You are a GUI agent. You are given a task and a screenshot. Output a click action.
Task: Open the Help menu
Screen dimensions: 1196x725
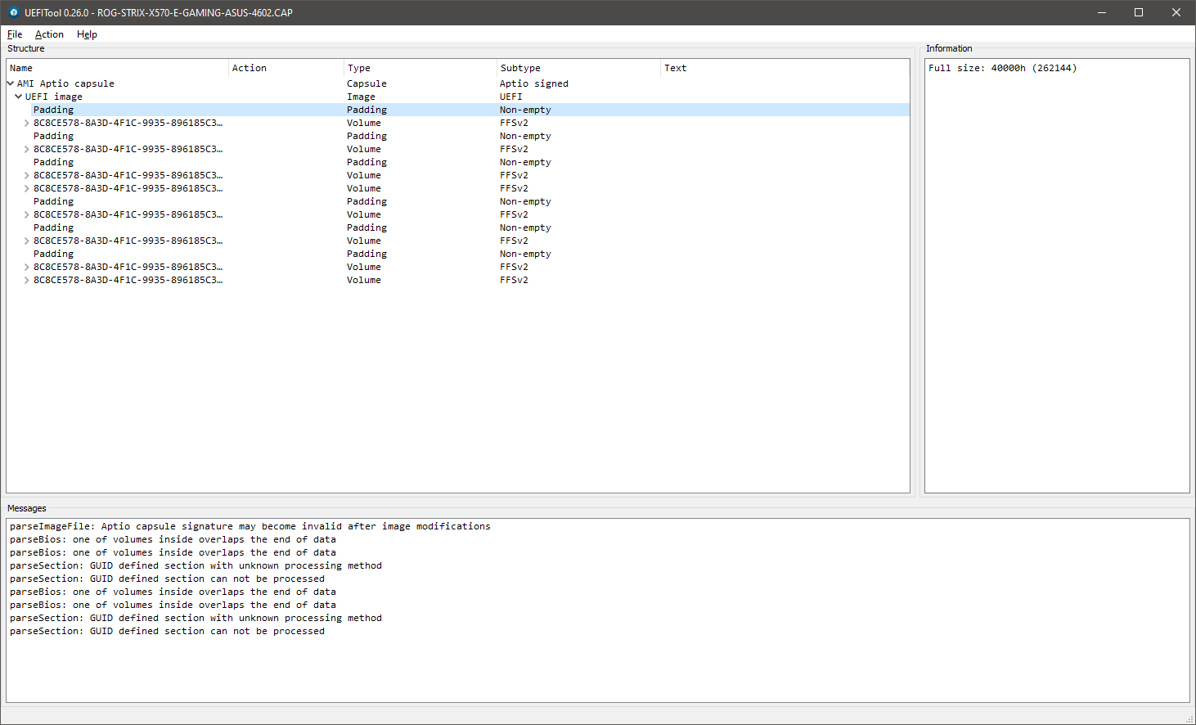[x=87, y=34]
